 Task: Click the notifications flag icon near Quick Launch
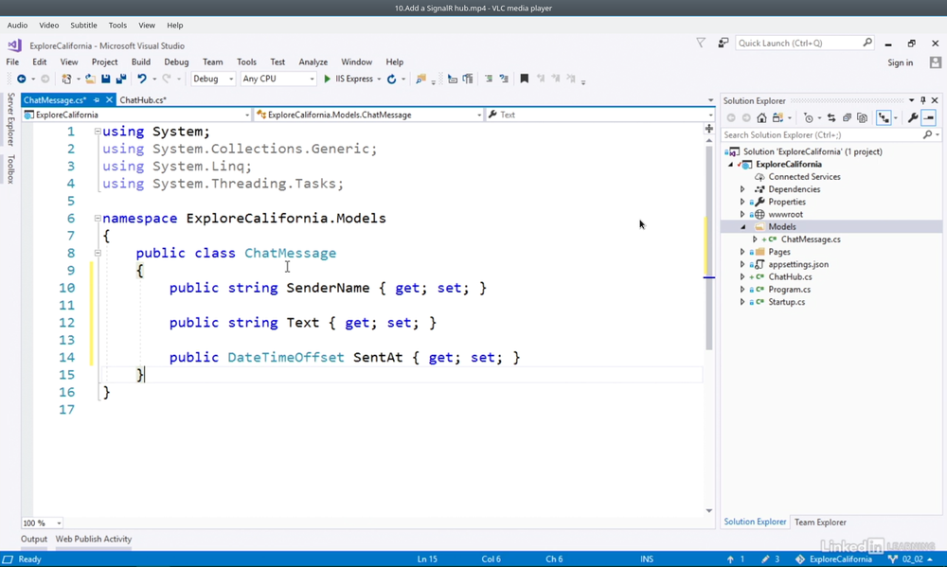pyautogui.click(x=701, y=43)
